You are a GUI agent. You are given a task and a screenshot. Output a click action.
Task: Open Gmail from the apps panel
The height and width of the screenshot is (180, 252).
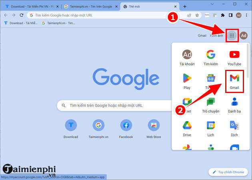coord(234,81)
